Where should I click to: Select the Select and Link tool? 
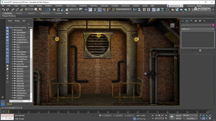13,10
